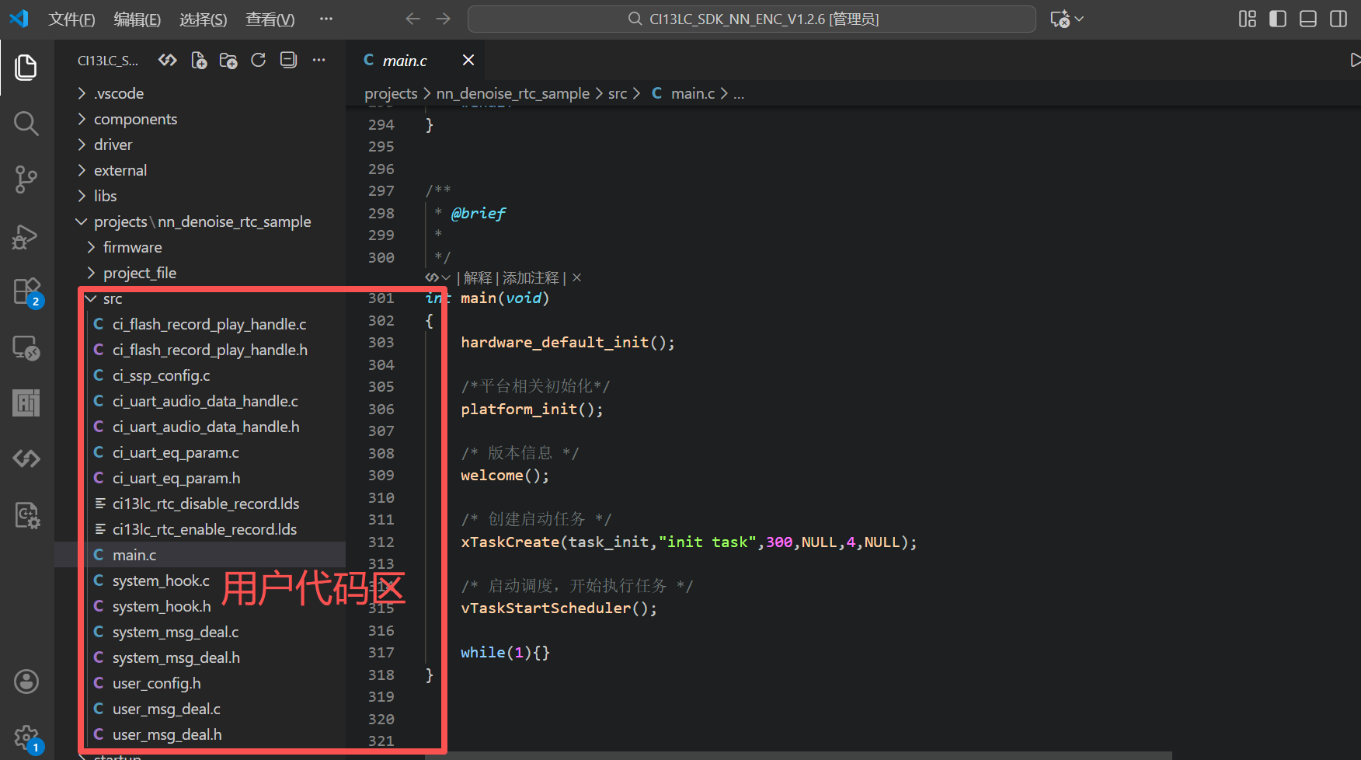Toggle the bottom panel layout button
Viewport: 1361px width, 760px height.
pyautogui.click(x=1308, y=19)
